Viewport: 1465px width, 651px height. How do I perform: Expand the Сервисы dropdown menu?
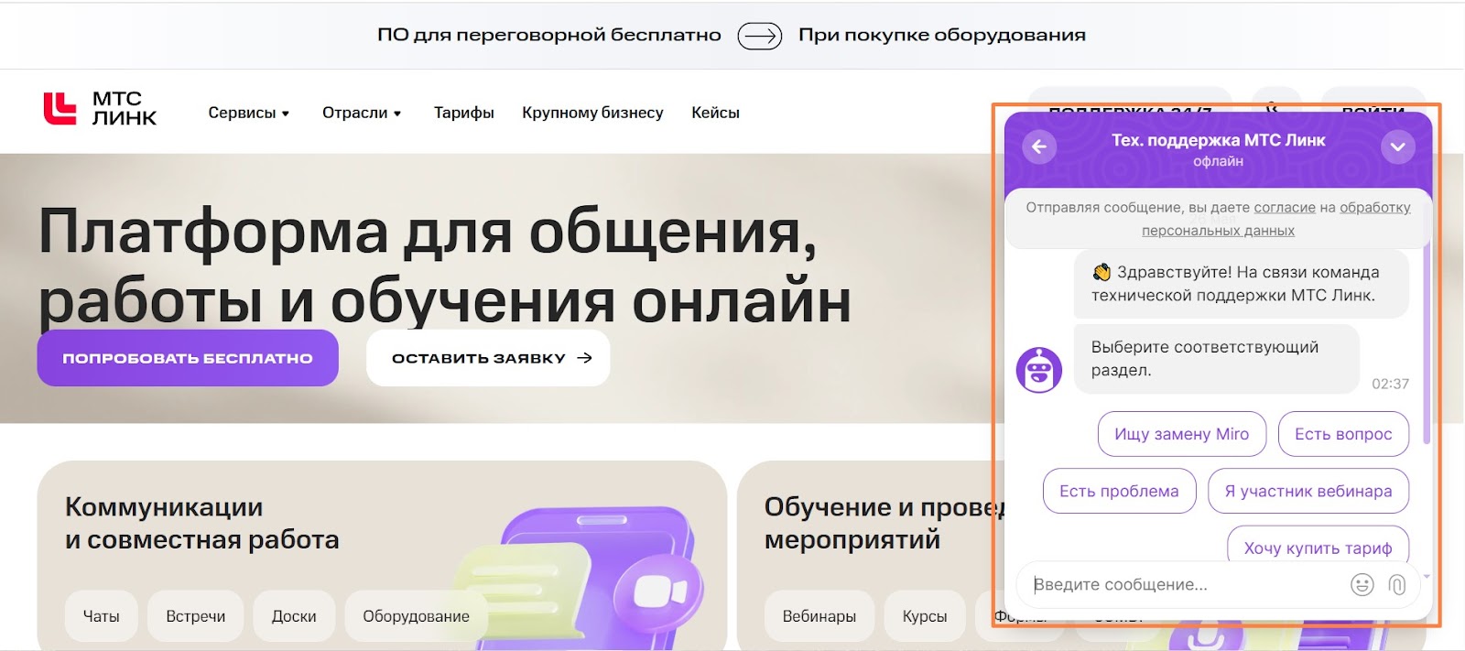(249, 113)
